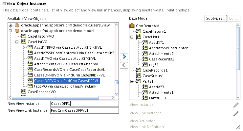Image resolution: width=243 pixels, height=131 pixels.
Task: Click the New View Link Instance field
Action: [84, 110]
